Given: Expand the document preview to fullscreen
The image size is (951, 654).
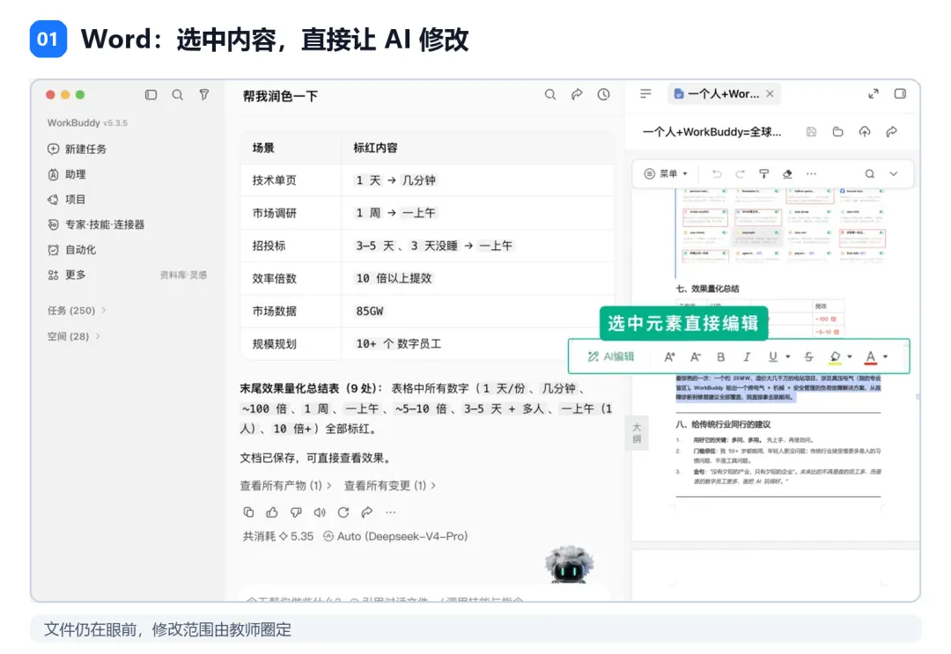Looking at the screenshot, I should [874, 93].
